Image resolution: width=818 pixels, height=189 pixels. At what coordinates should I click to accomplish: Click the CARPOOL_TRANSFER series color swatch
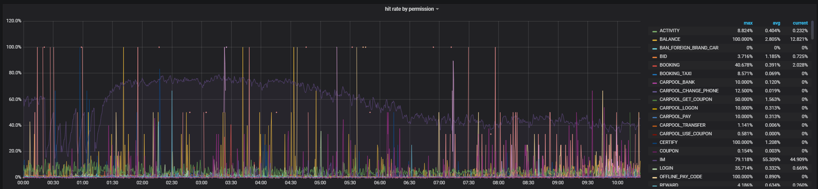[x=654, y=125]
